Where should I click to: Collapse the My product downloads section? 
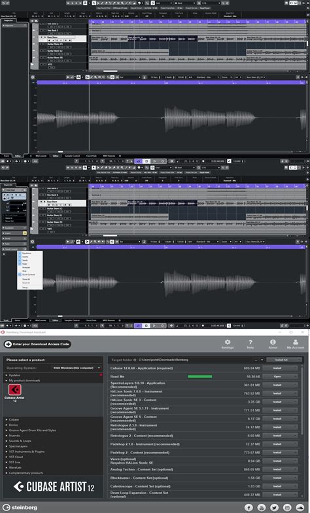point(6,381)
